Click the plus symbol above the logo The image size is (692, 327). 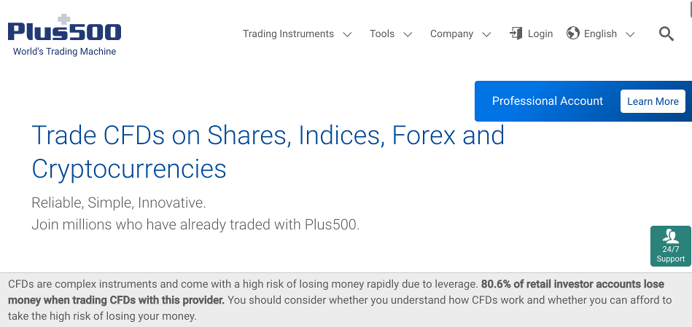pos(64,20)
